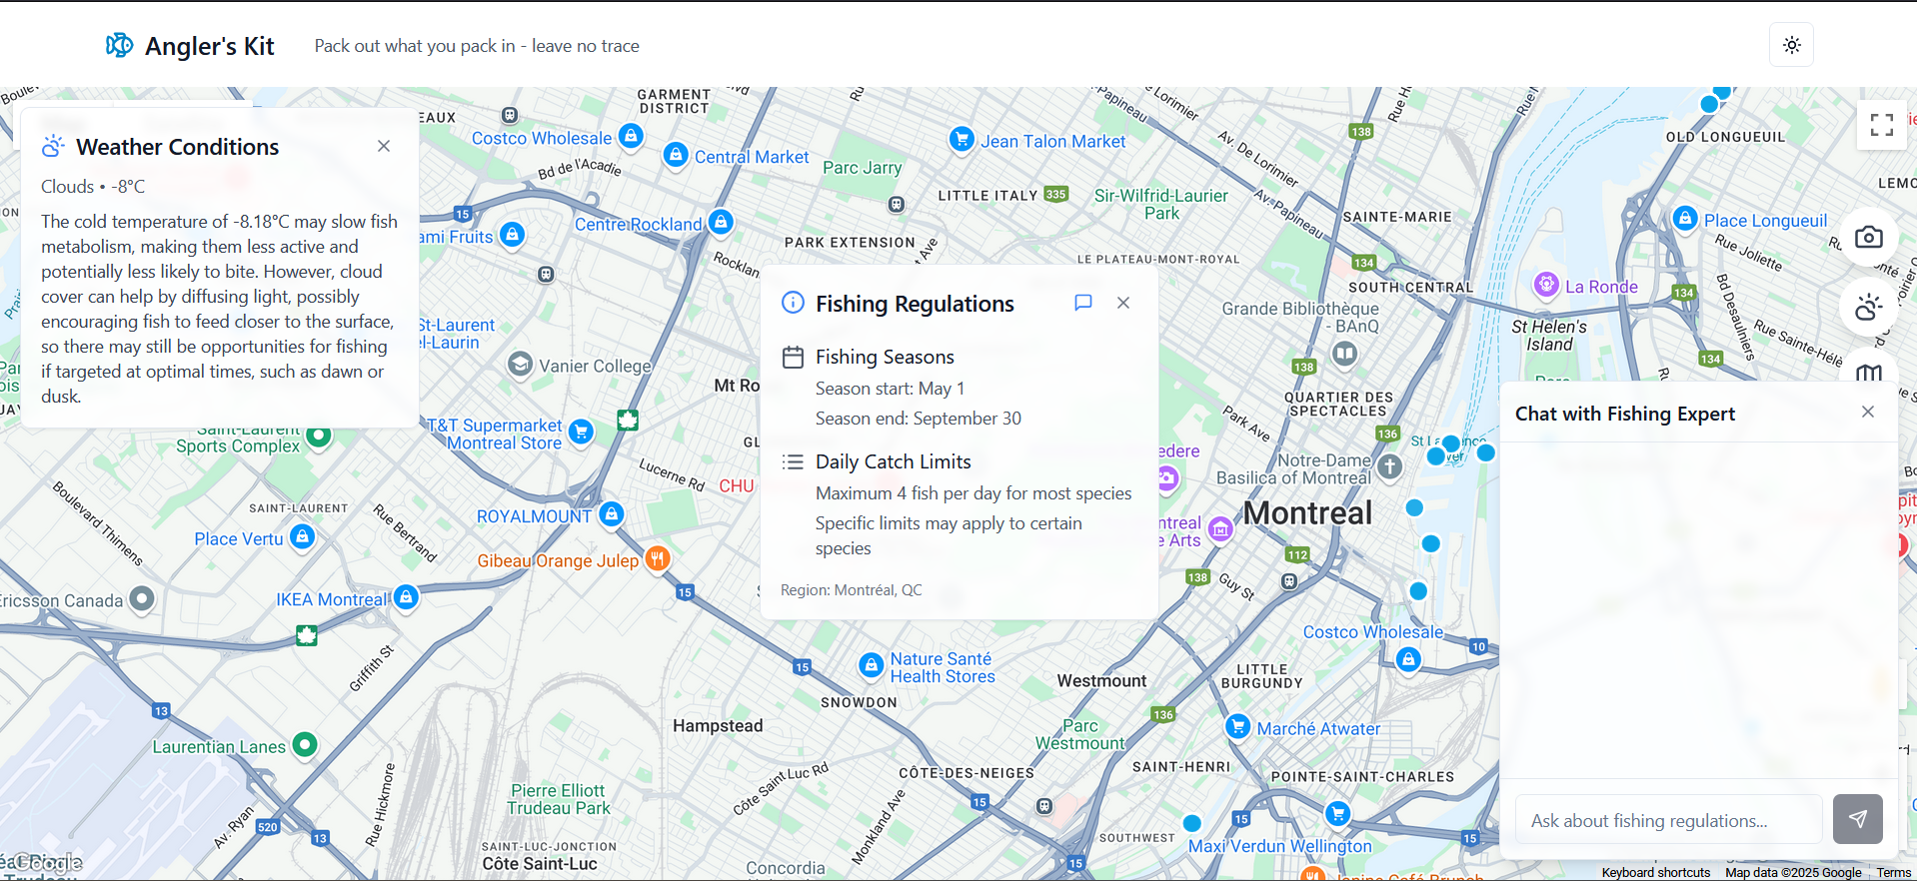Click the Westmount map label
This screenshot has width=1917, height=881.
1101,681
